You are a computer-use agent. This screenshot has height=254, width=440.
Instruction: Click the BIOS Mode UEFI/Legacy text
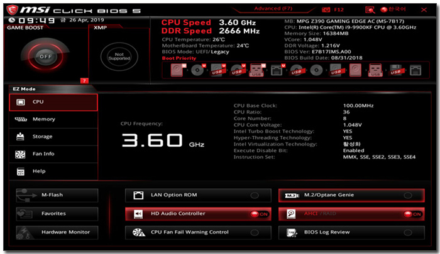(195, 52)
